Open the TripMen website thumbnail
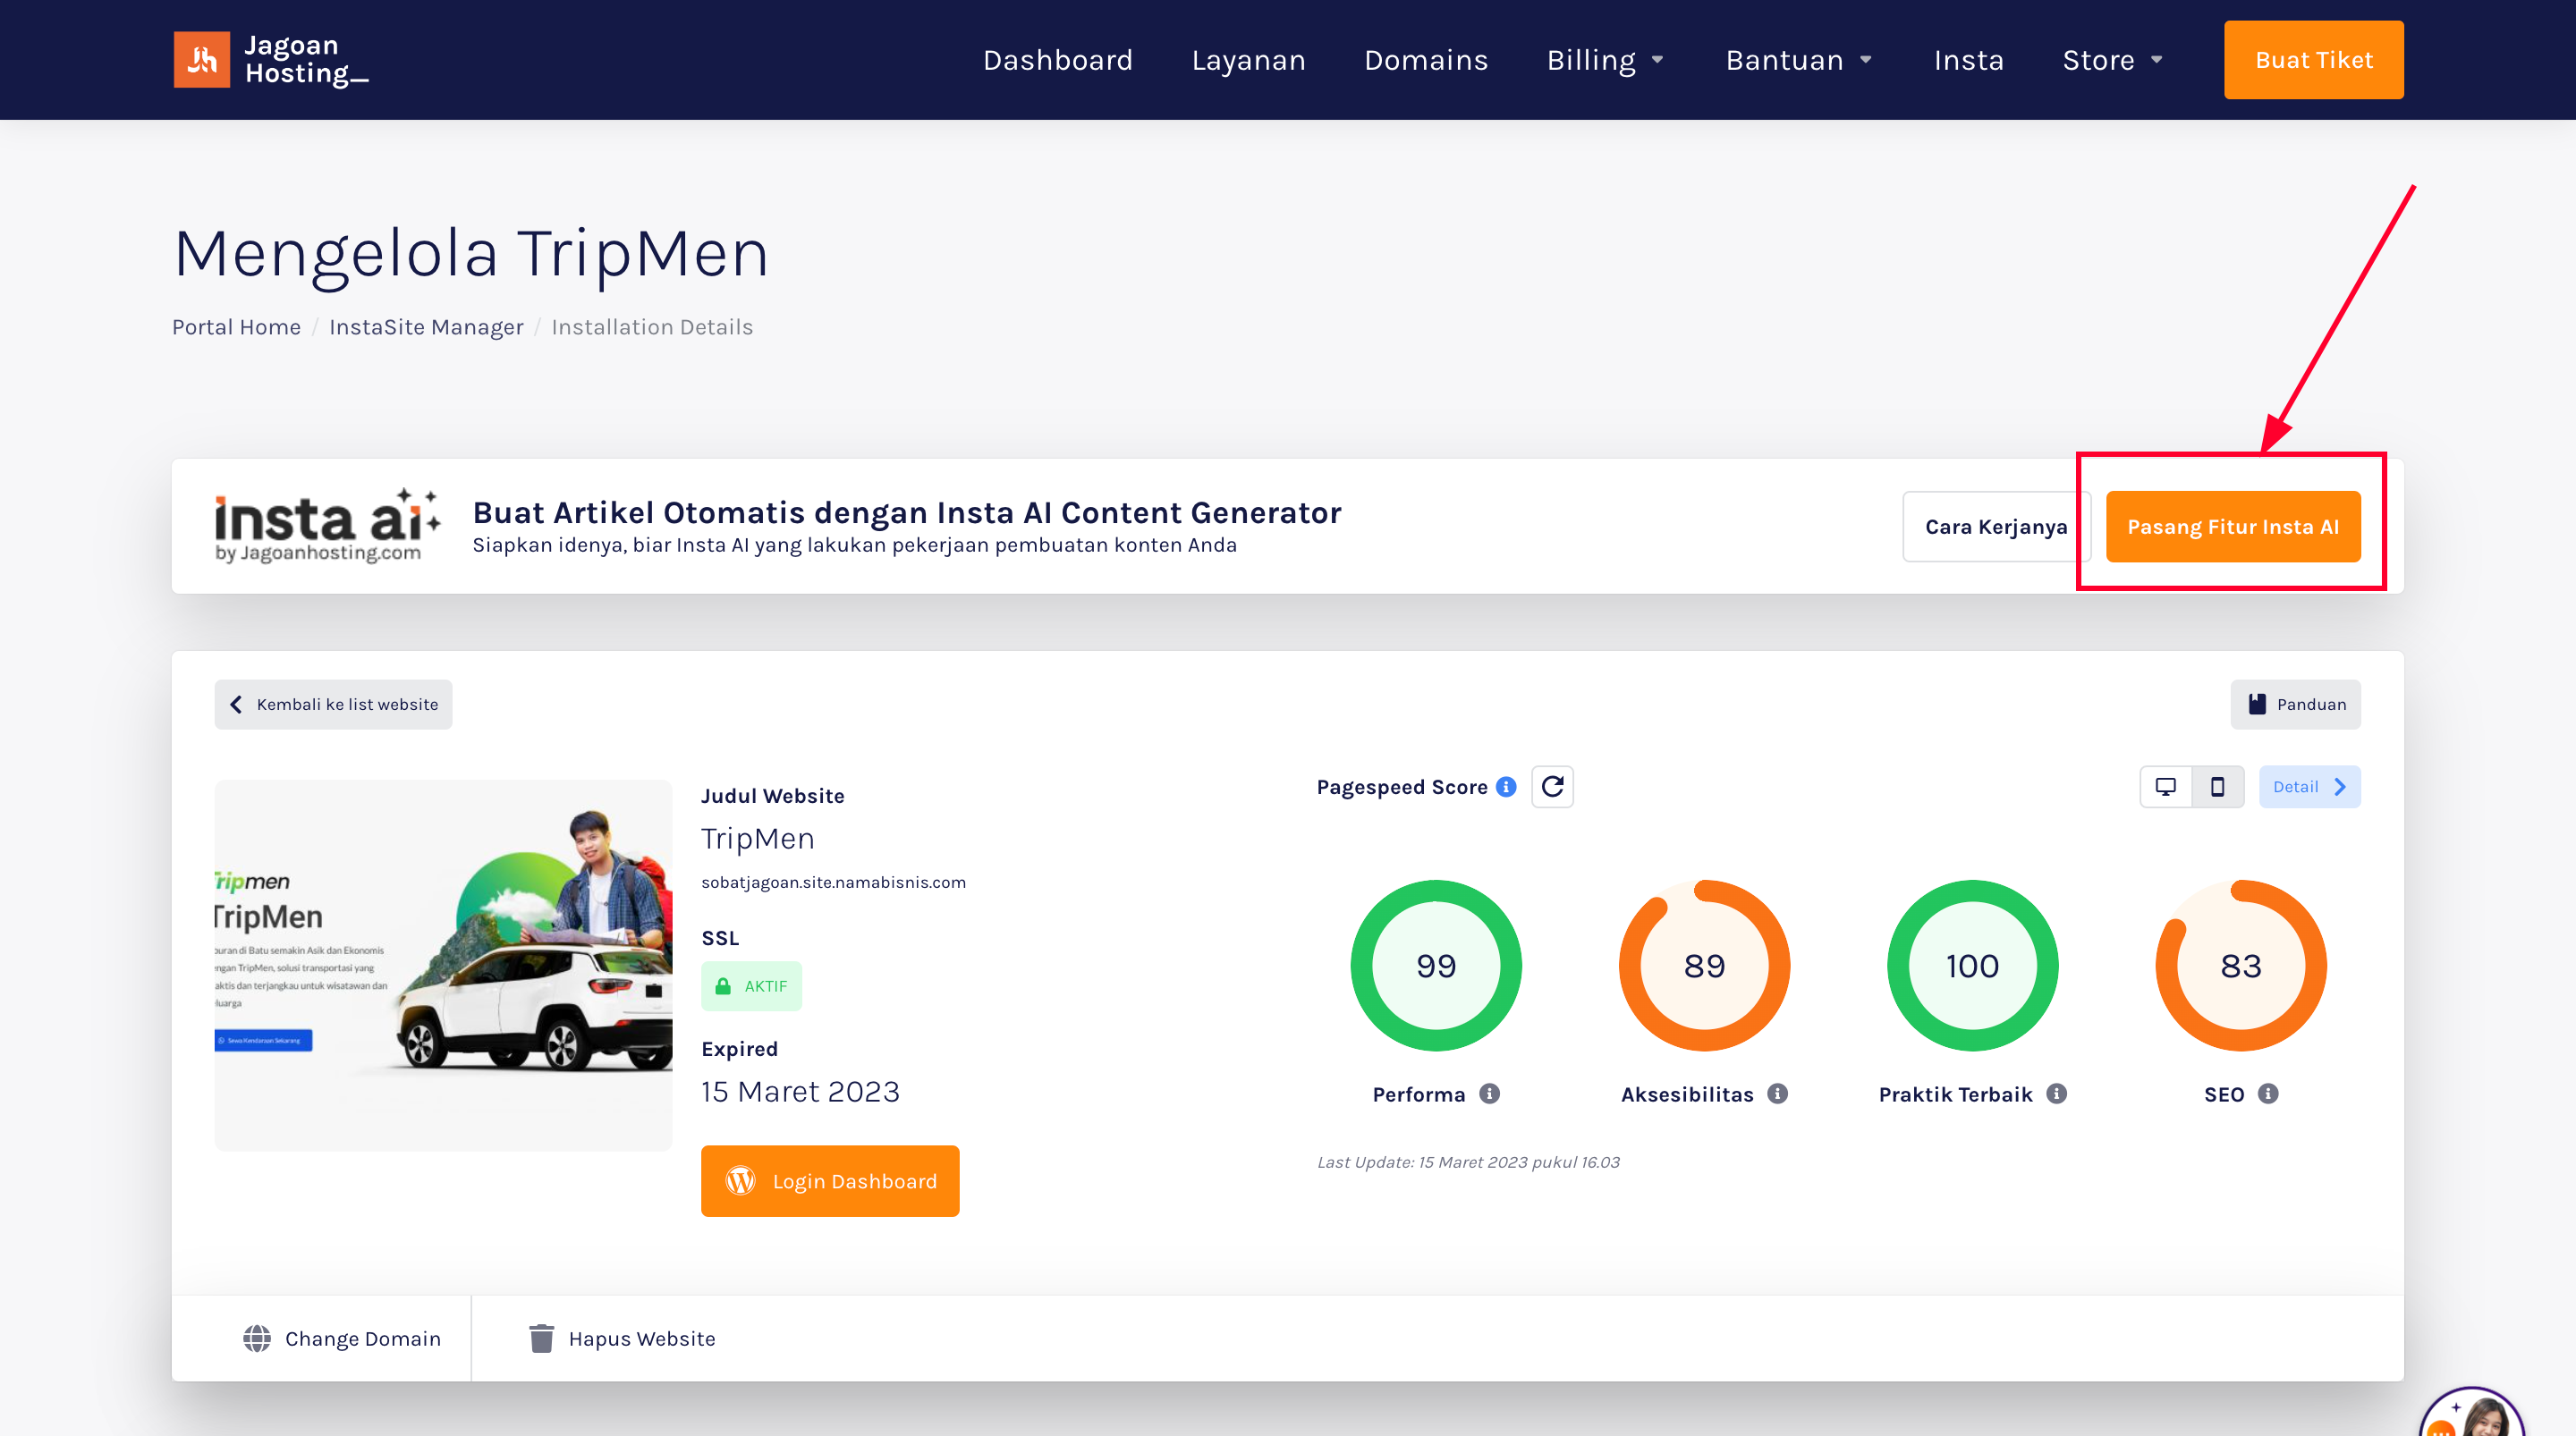This screenshot has height=1436, width=2576. coord(443,965)
